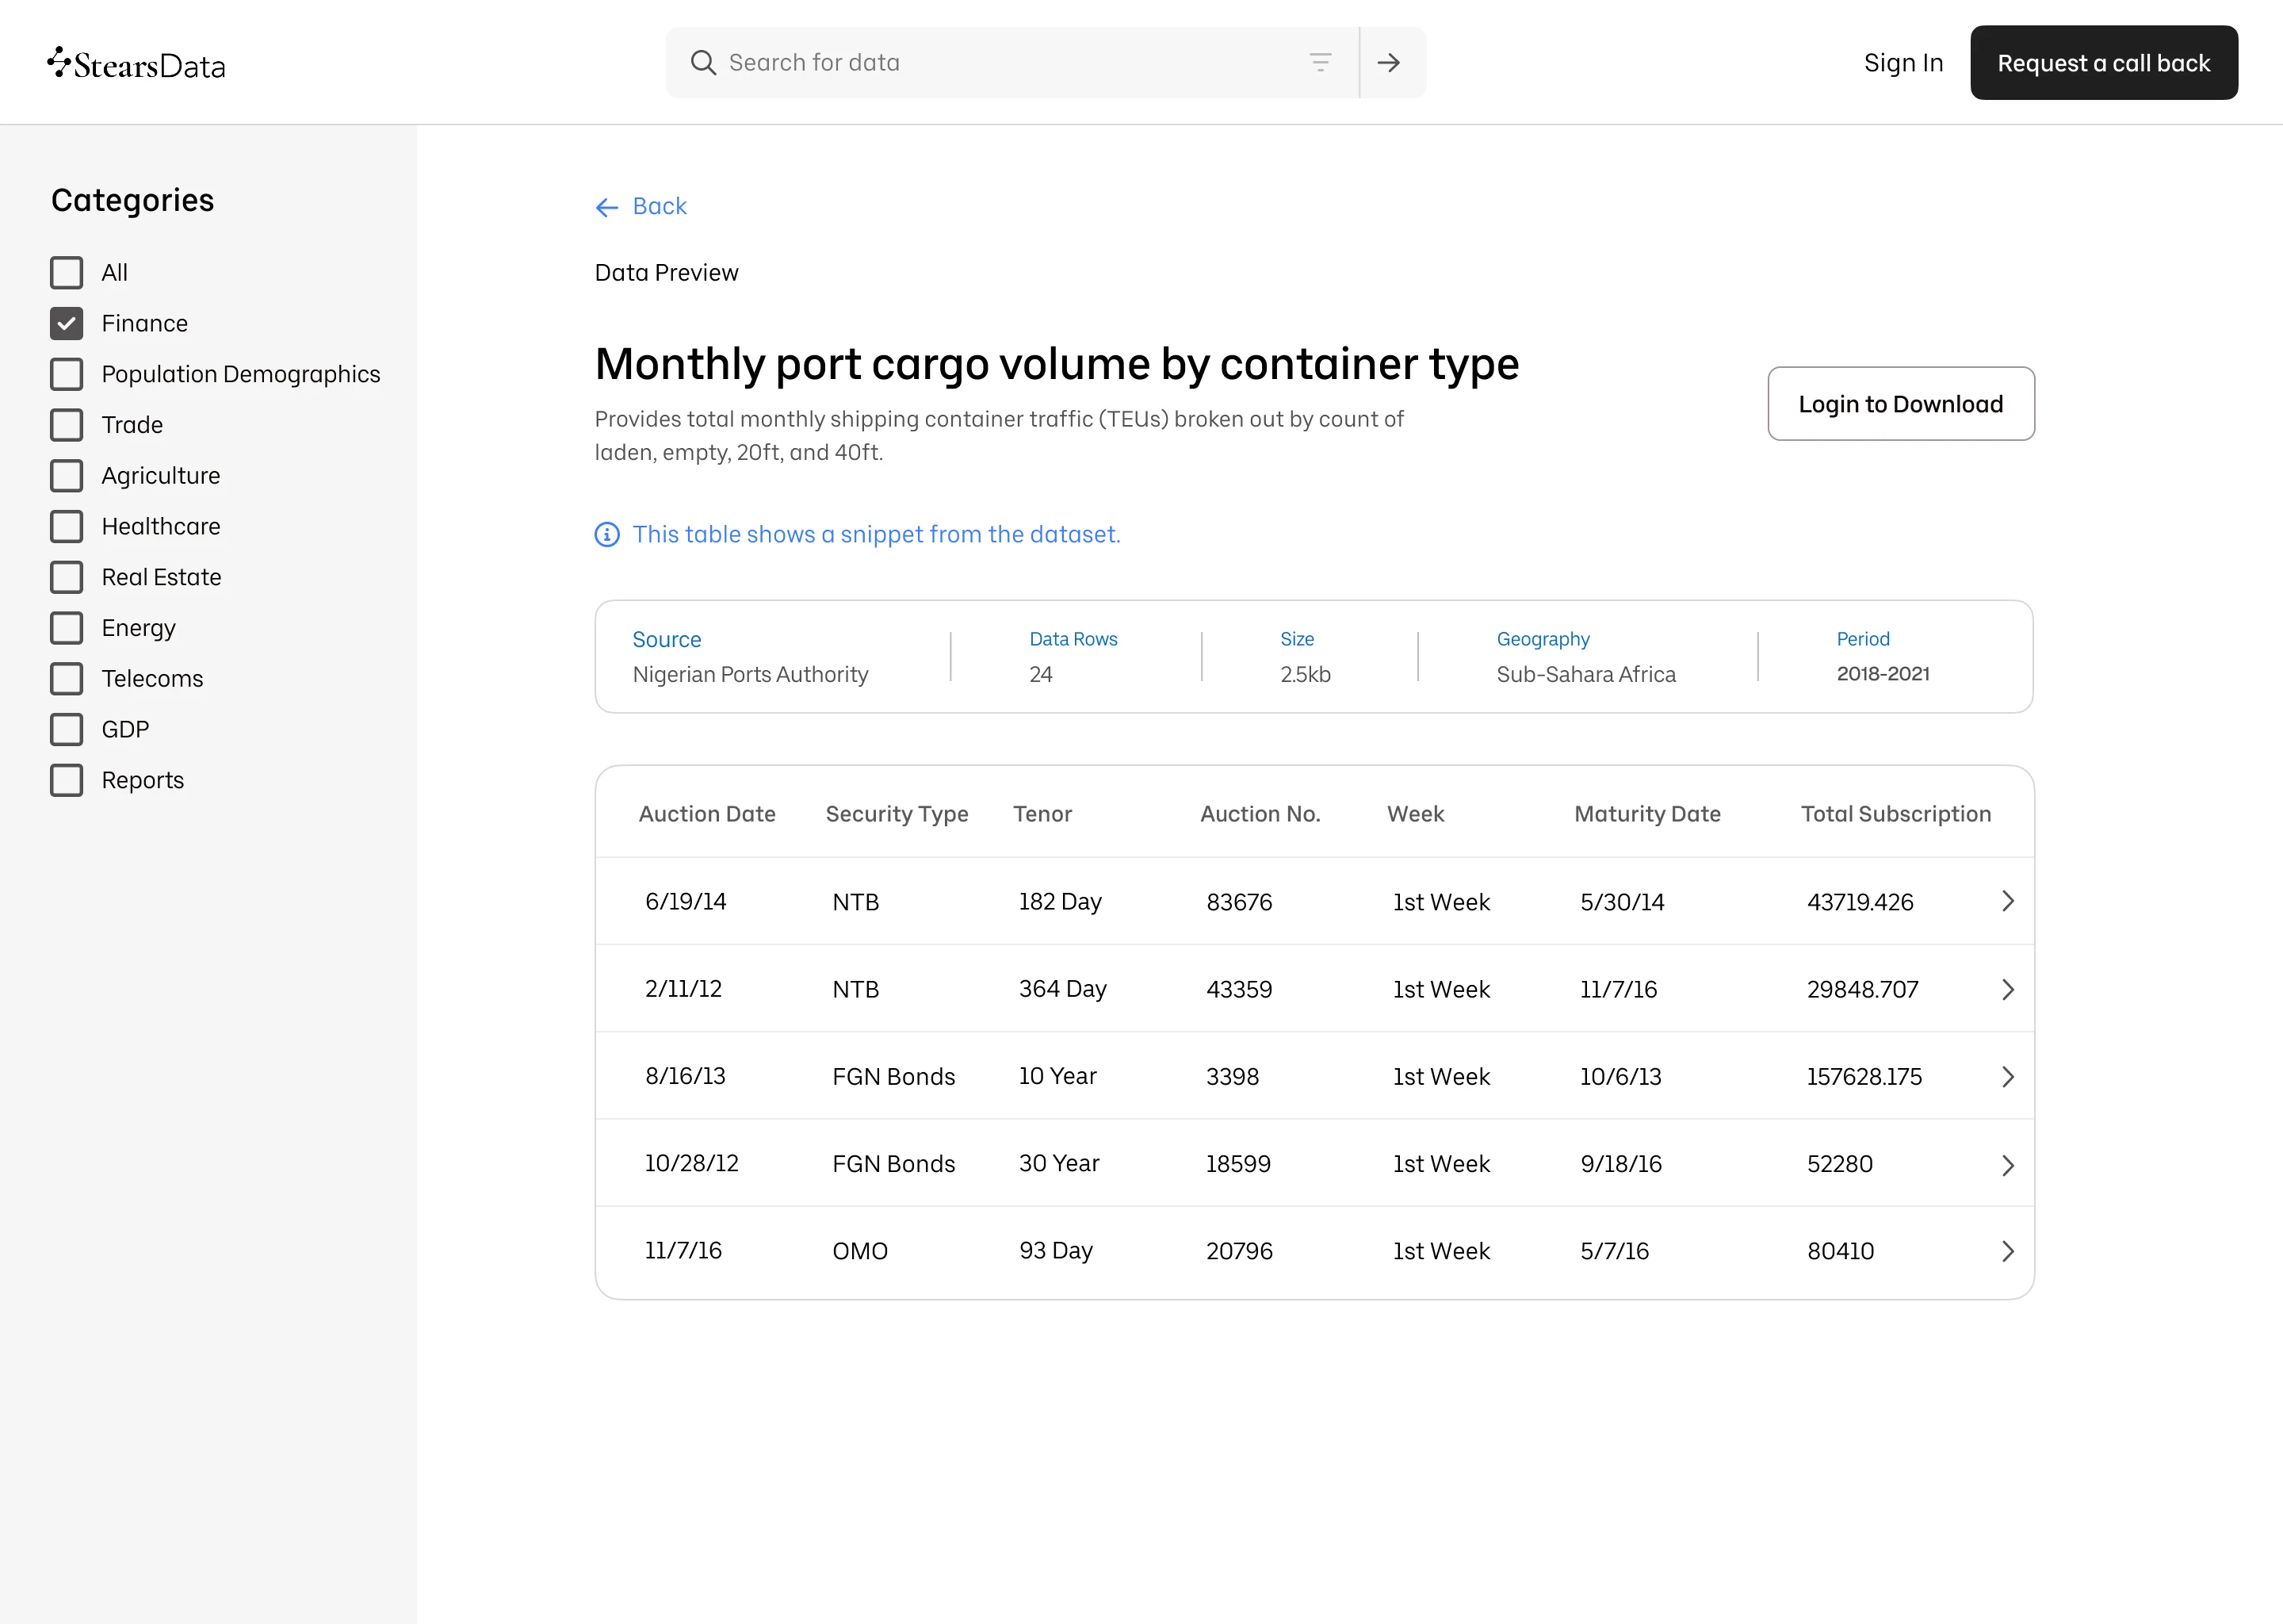The width and height of the screenshot is (2283, 1624).
Task: Click the Sign In link
Action: point(1903,63)
